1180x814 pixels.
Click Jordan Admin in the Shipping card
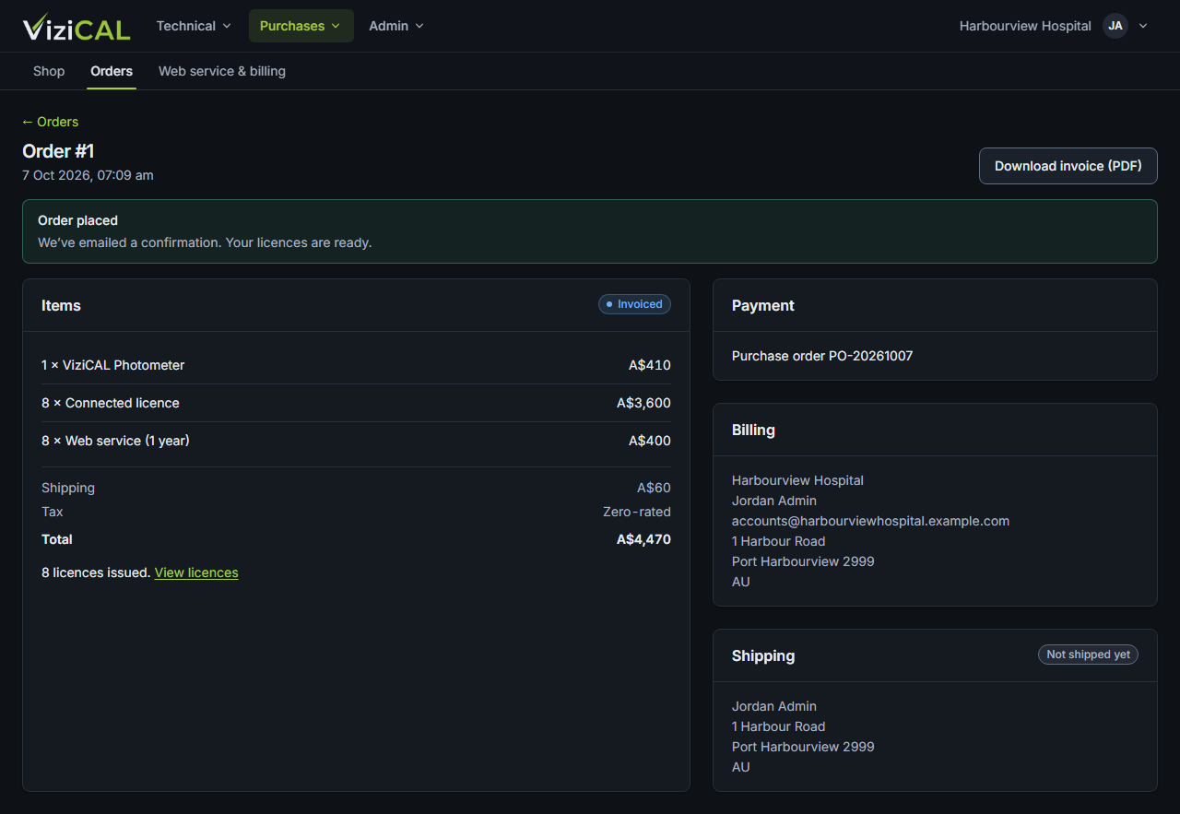(774, 706)
